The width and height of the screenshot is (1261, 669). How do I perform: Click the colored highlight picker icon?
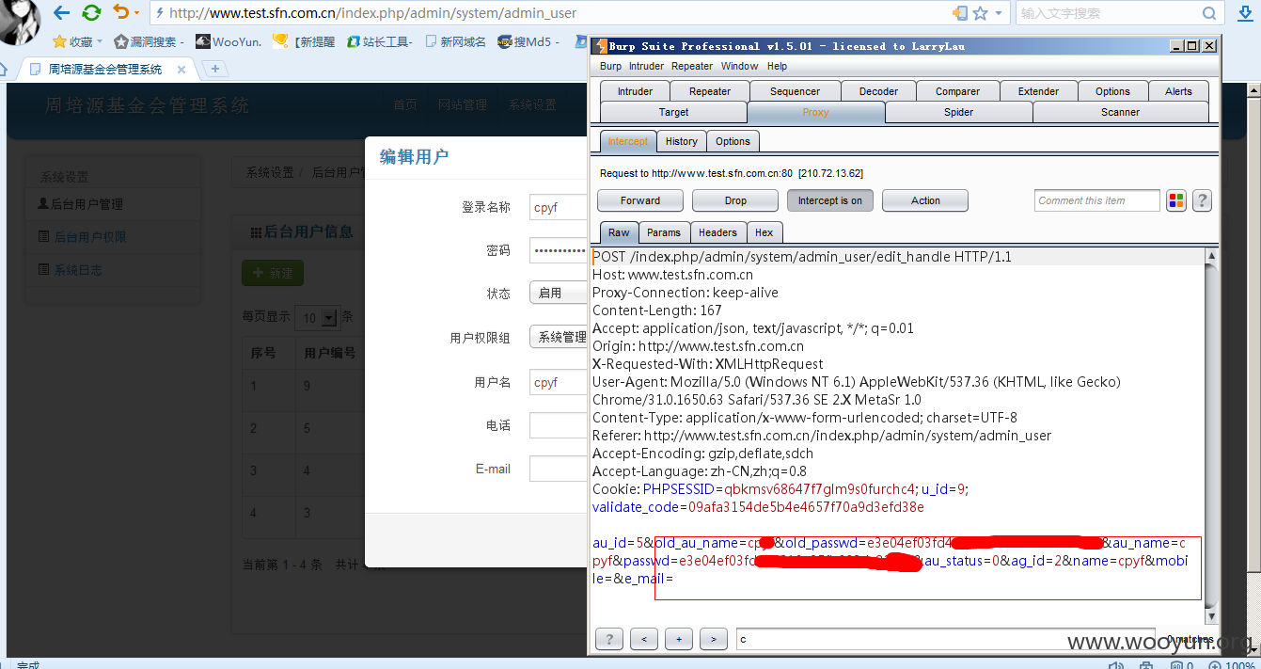(x=1176, y=200)
